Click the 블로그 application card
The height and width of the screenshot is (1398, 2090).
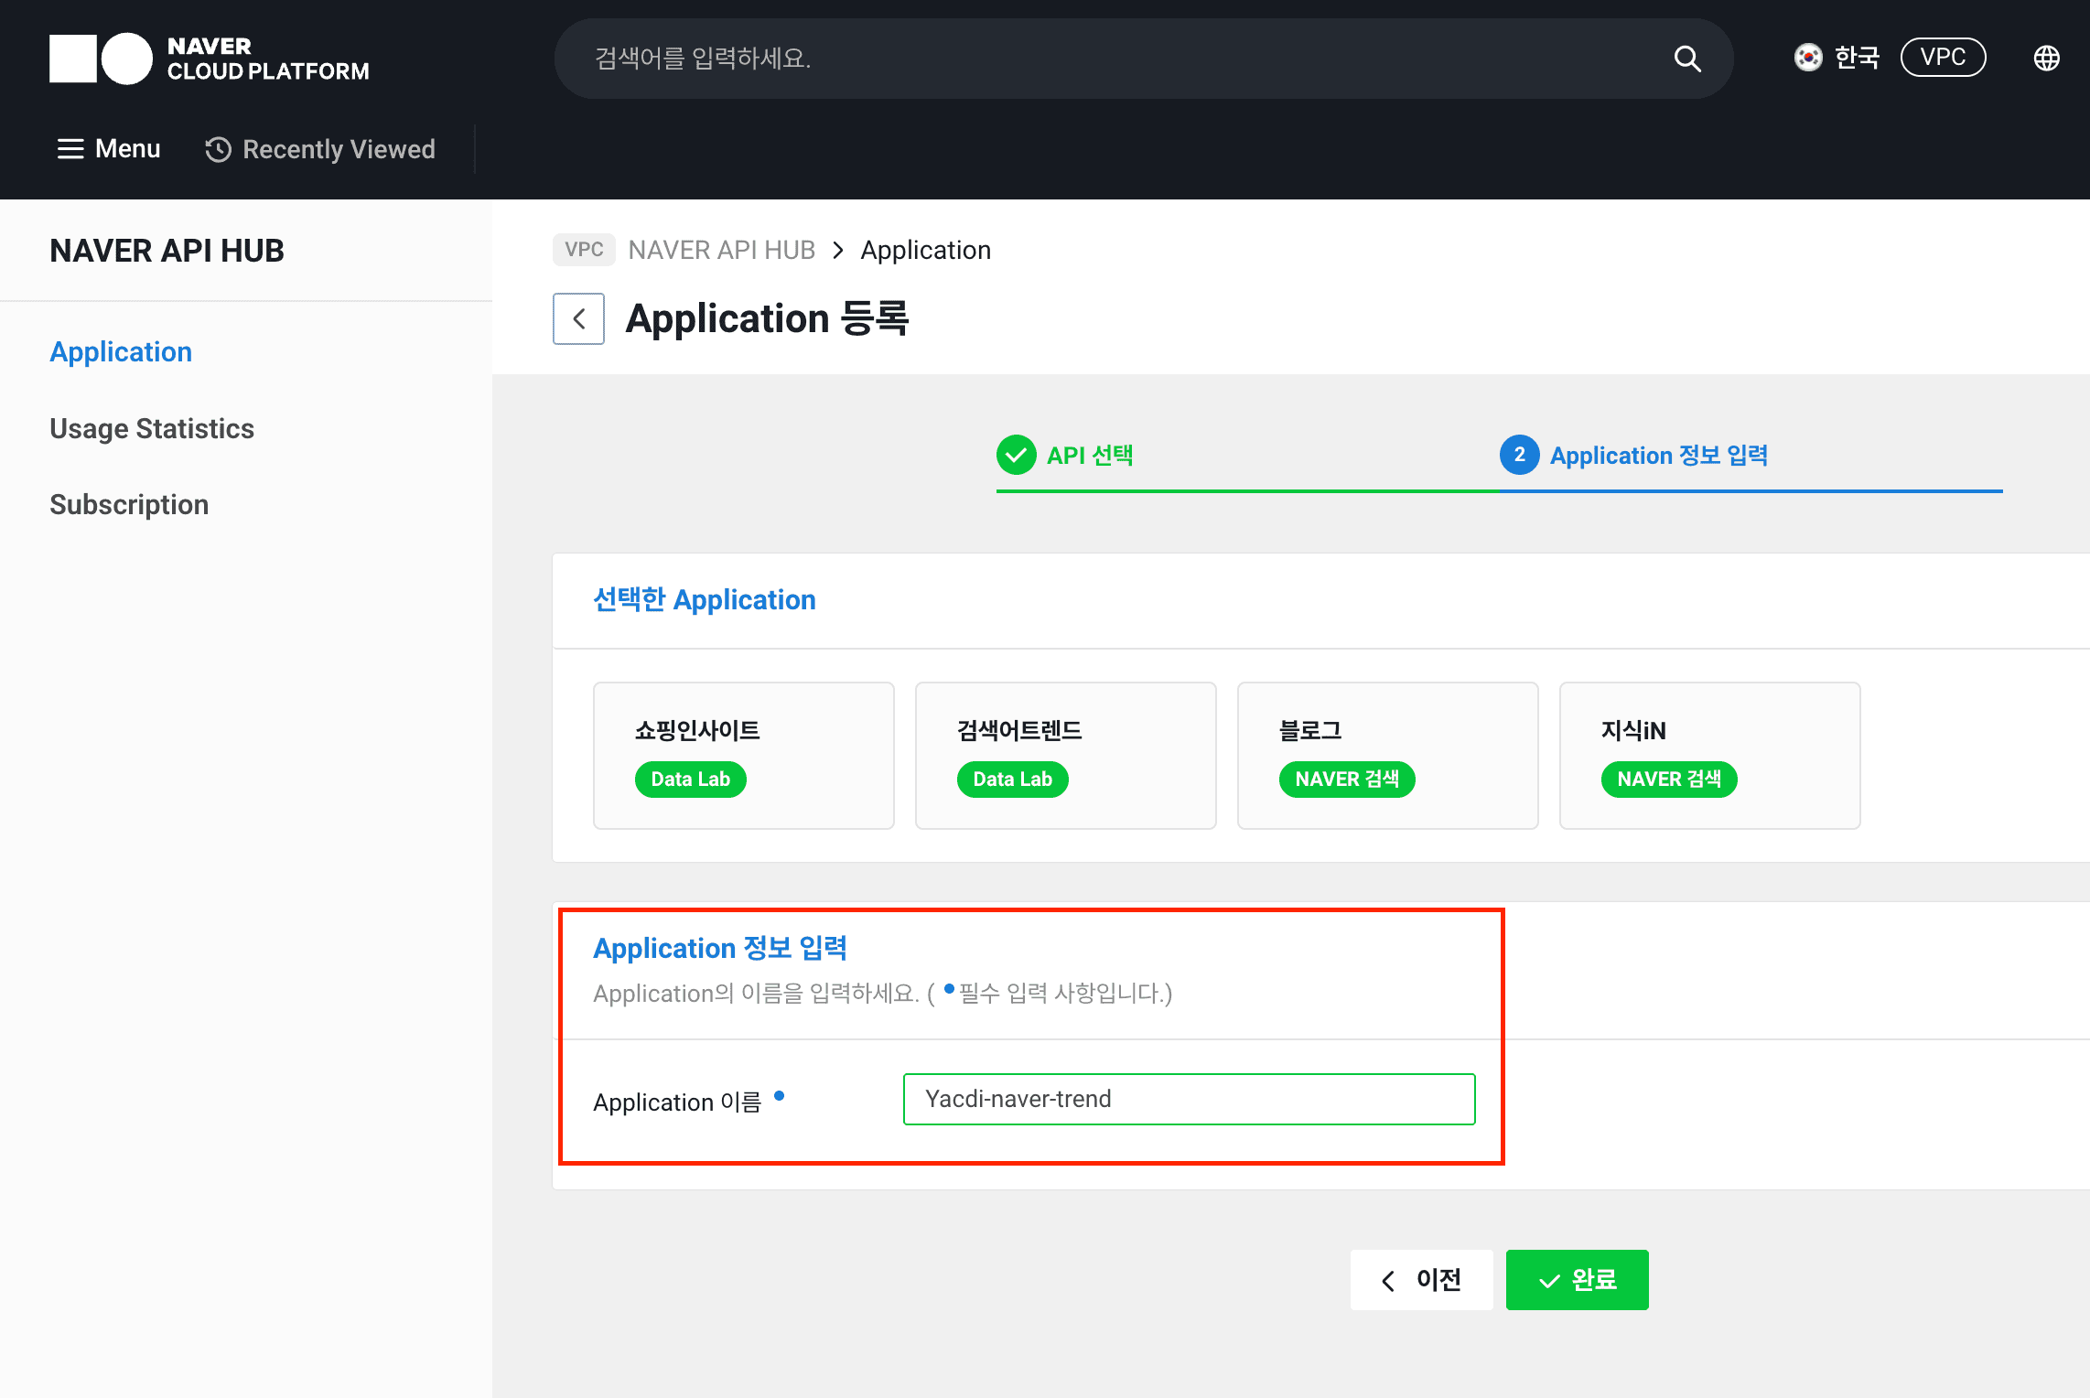[x=1387, y=756]
